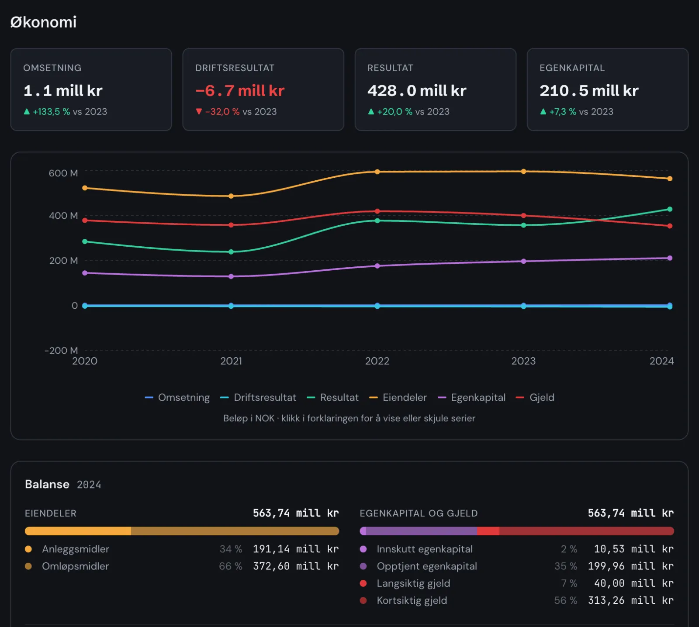
Task: Select the orange Eiendeler data point for 2021
Action: point(231,196)
